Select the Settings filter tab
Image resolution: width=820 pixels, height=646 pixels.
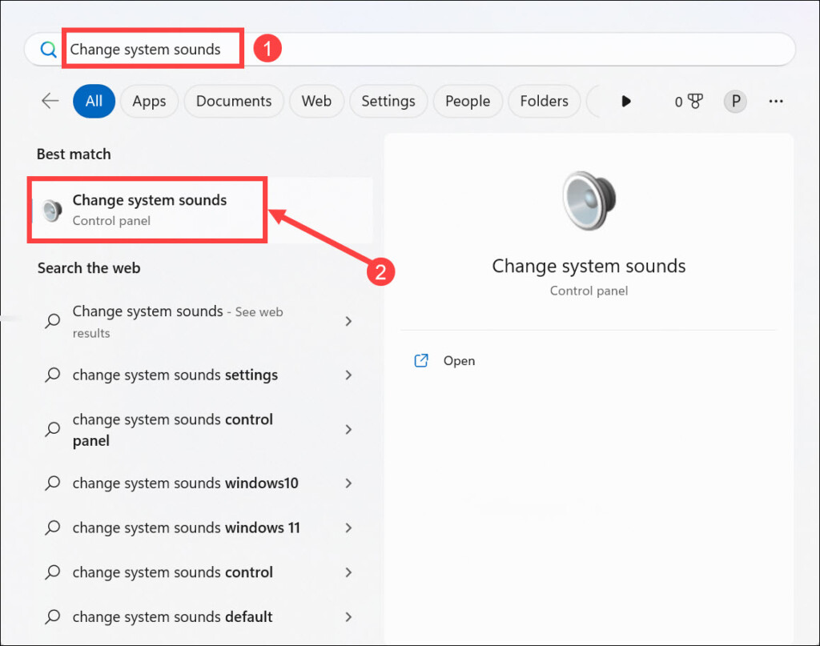point(388,101)
